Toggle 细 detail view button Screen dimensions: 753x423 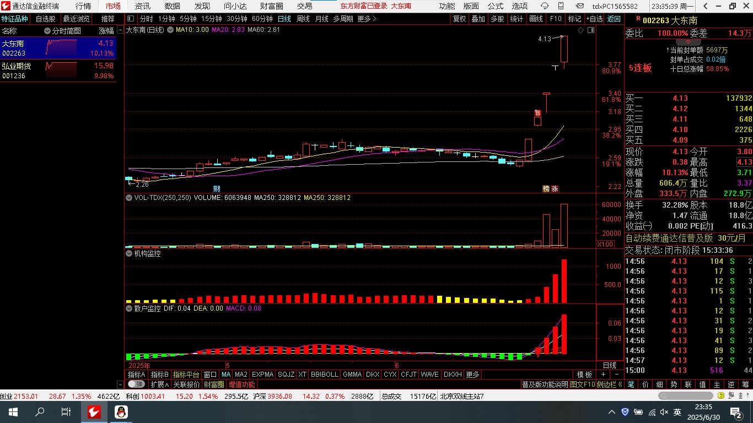(x=659, y=384)
